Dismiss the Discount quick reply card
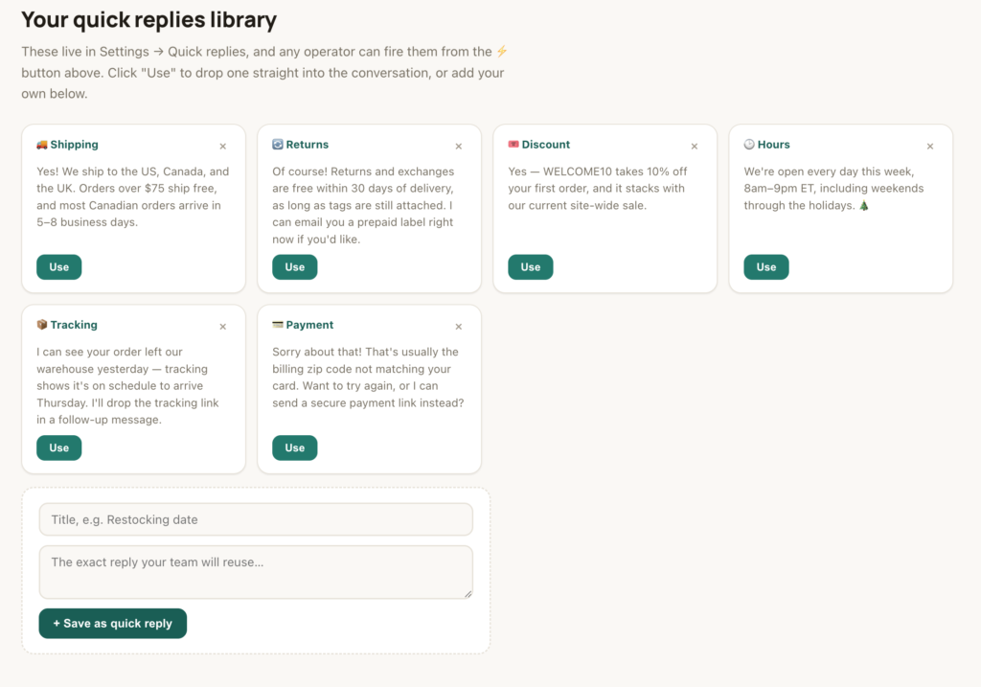The image size is (981, 687). coord(695,147)
